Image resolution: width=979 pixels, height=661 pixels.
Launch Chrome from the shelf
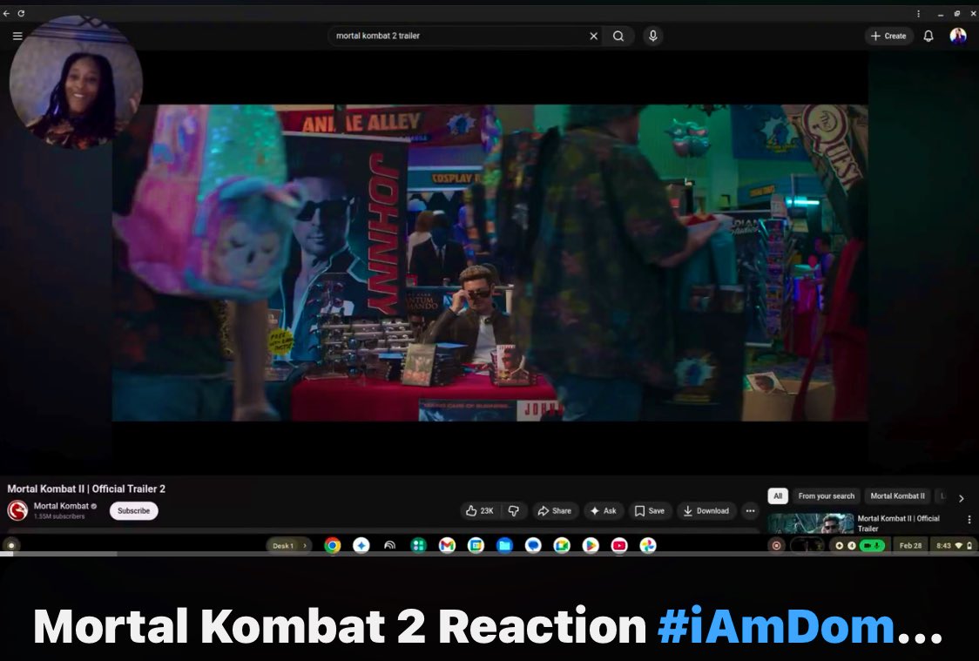tap(333, 545)
